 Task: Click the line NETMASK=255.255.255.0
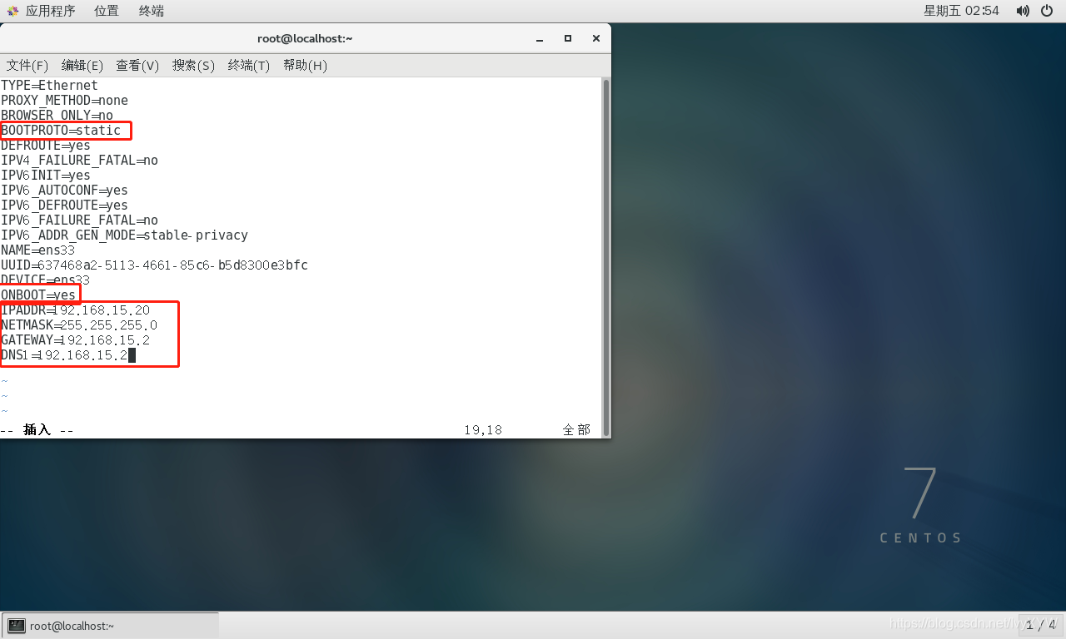(x=79, y=325)
